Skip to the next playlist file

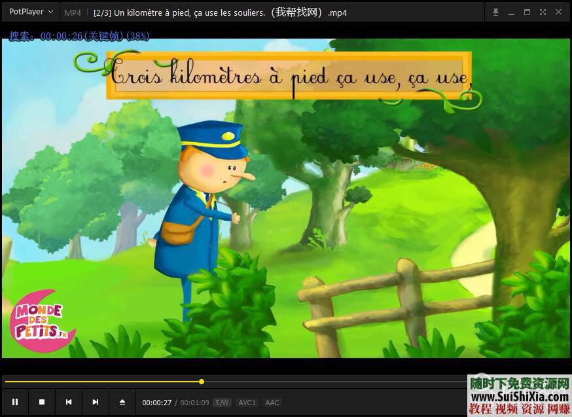[x=95, y=402]
